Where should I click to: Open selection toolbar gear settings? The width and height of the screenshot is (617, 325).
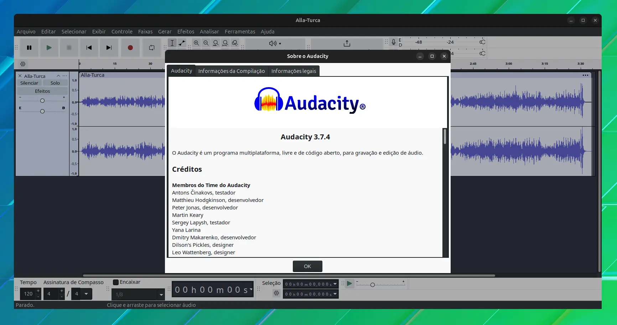[x=276, y=293]
